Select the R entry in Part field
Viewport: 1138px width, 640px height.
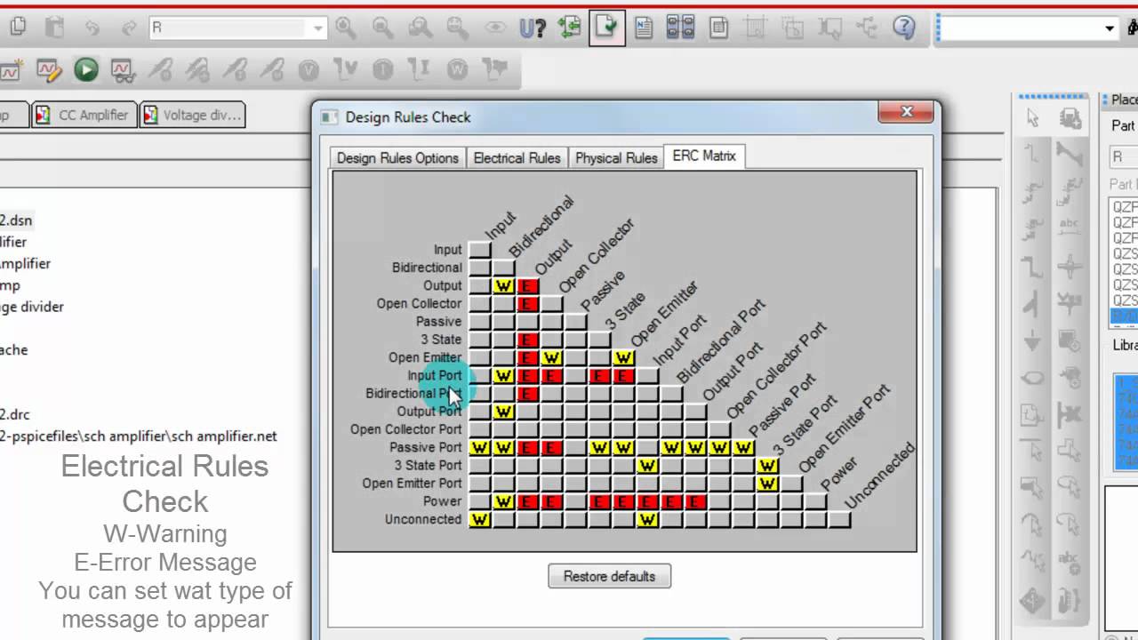pos(1122,156)
